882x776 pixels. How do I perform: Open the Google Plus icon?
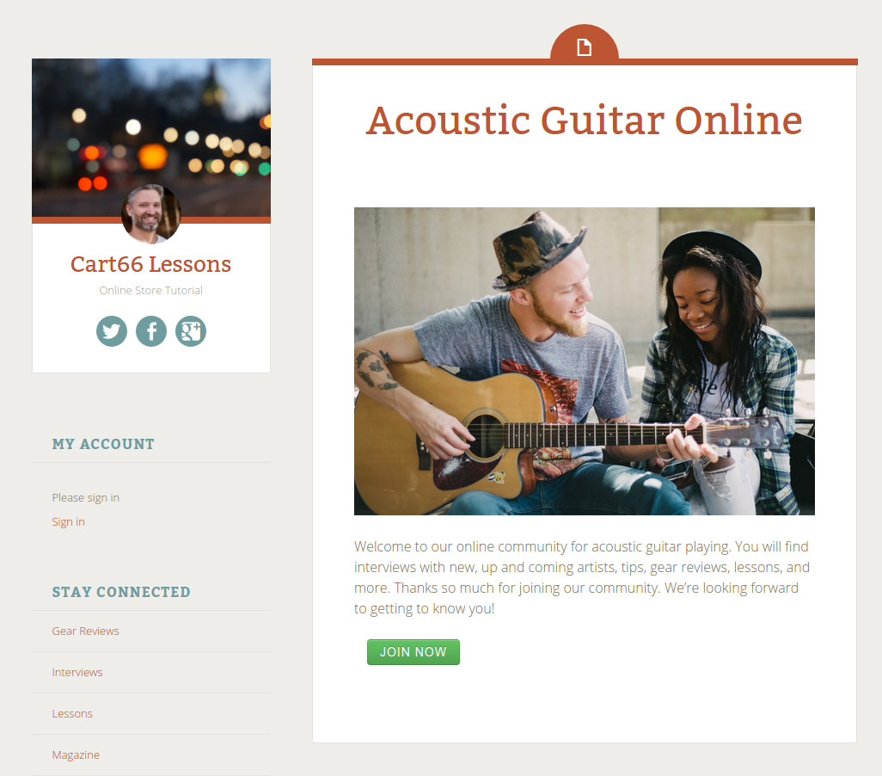pyautogui.click(x=191, y=331)
